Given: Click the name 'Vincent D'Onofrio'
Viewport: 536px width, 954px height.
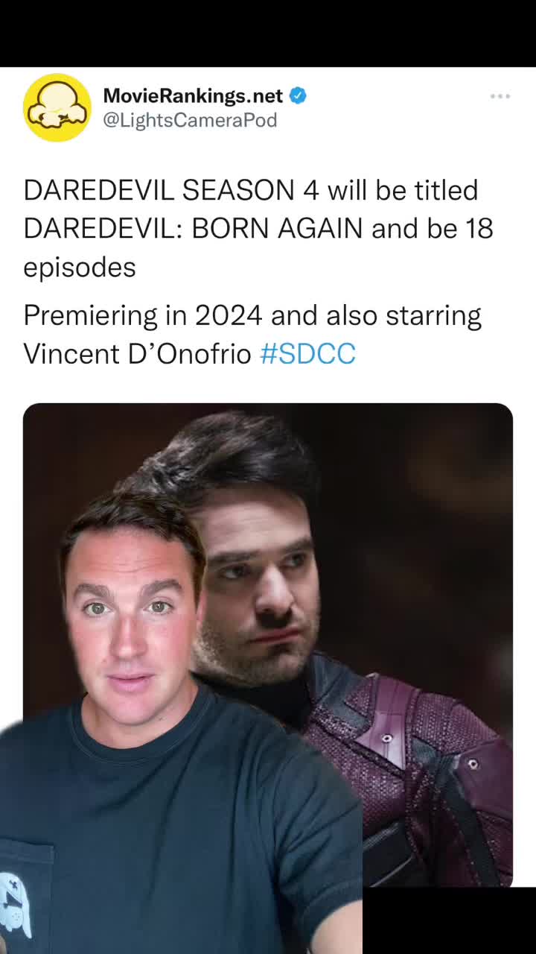Looking at the screenshot, I should 138,353.
